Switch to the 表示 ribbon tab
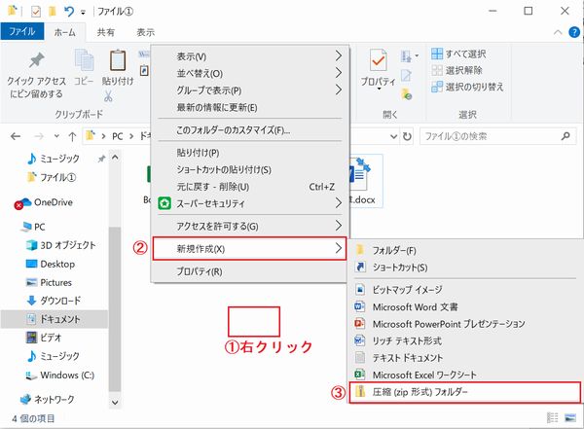Image resolution: width=584 pixels, height=429 pixels. [x=145, y=32]
